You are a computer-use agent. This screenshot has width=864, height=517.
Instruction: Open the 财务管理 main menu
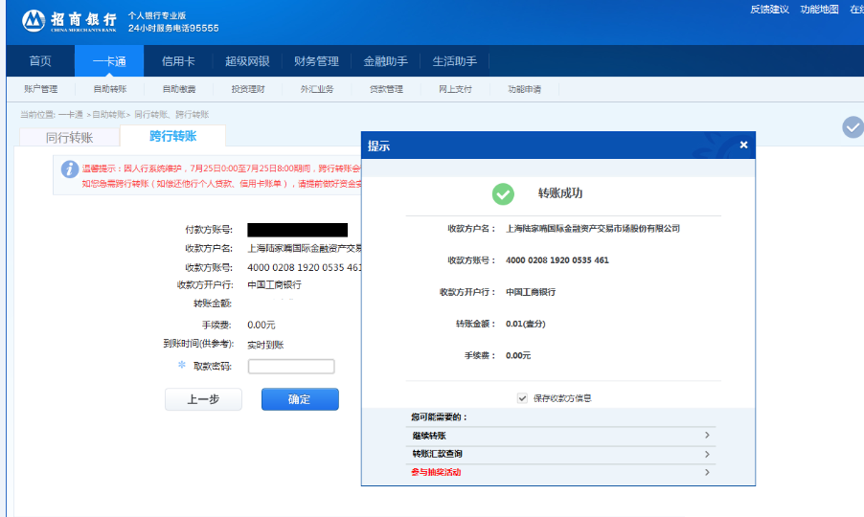(316, 61)
